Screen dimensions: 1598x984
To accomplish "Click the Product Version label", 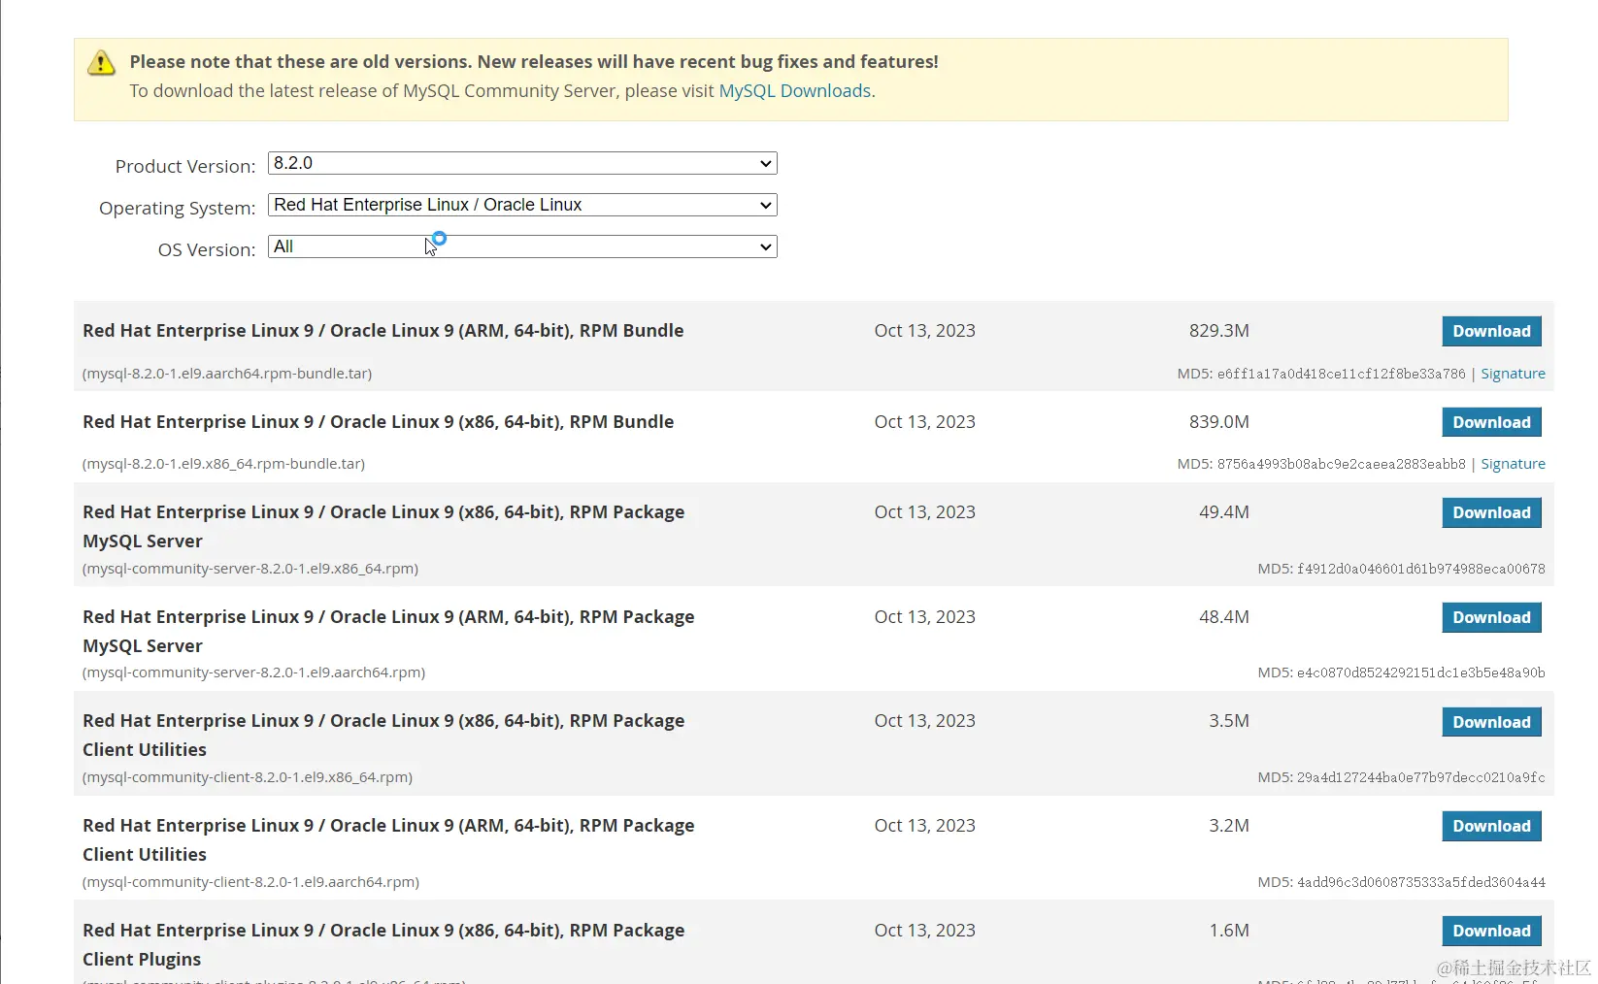I will coord(185,166).
